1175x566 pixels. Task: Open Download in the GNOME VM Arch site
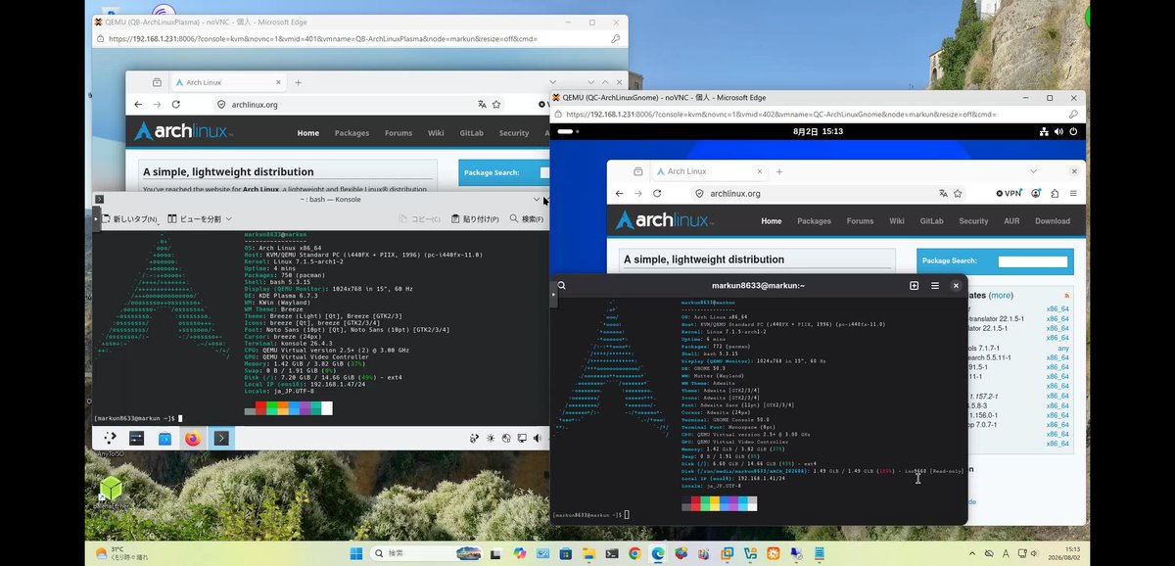coord(1052,221)
